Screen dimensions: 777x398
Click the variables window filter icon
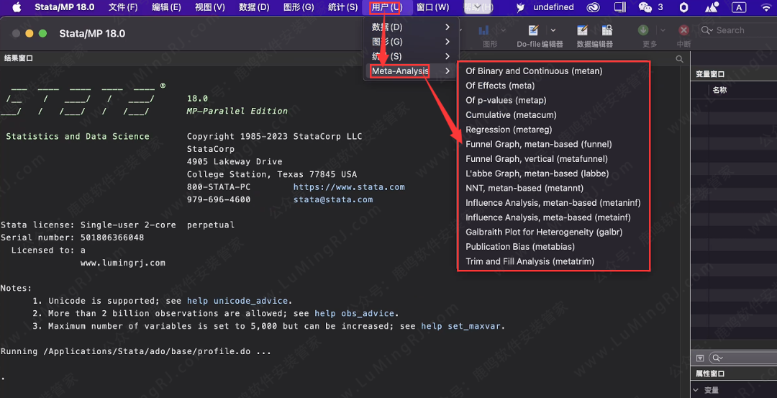(701, 358)
